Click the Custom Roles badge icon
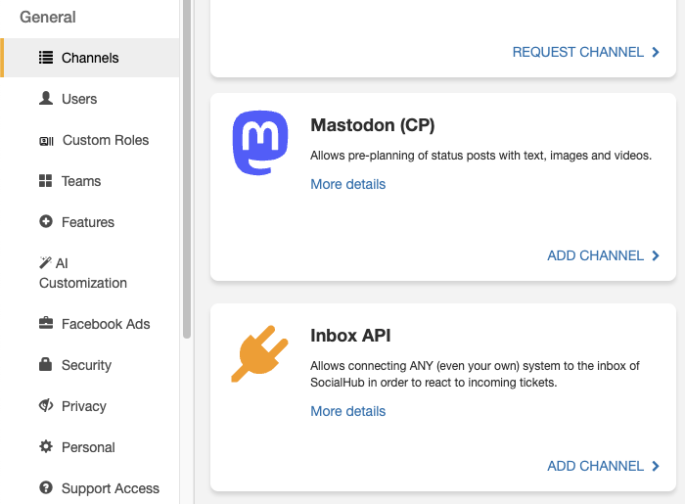The image size is (685, 504). click(46, 141)
